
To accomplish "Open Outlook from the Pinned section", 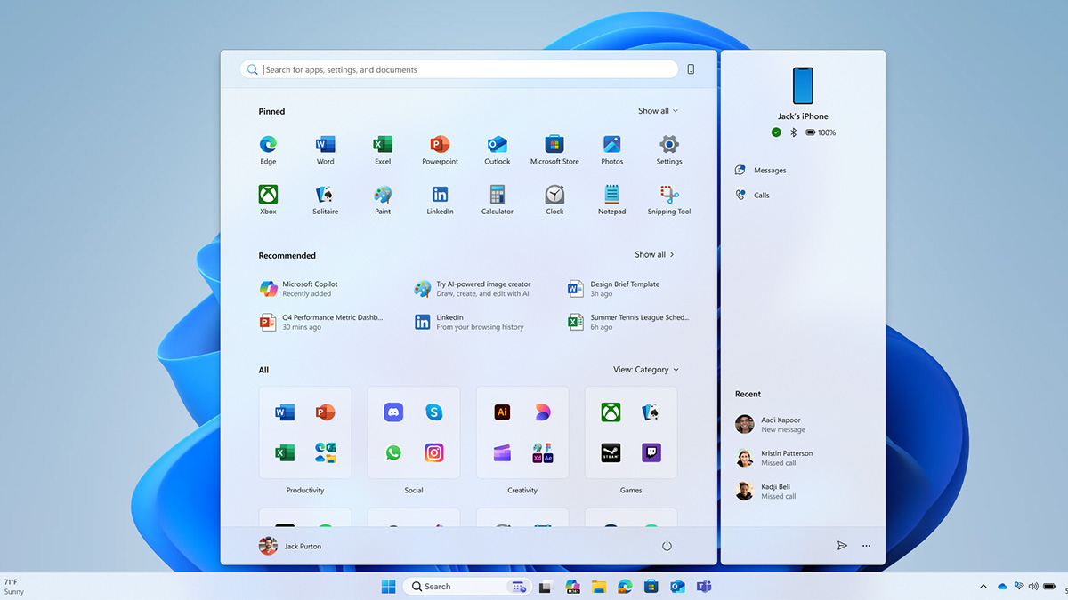I will coord(498,149).
